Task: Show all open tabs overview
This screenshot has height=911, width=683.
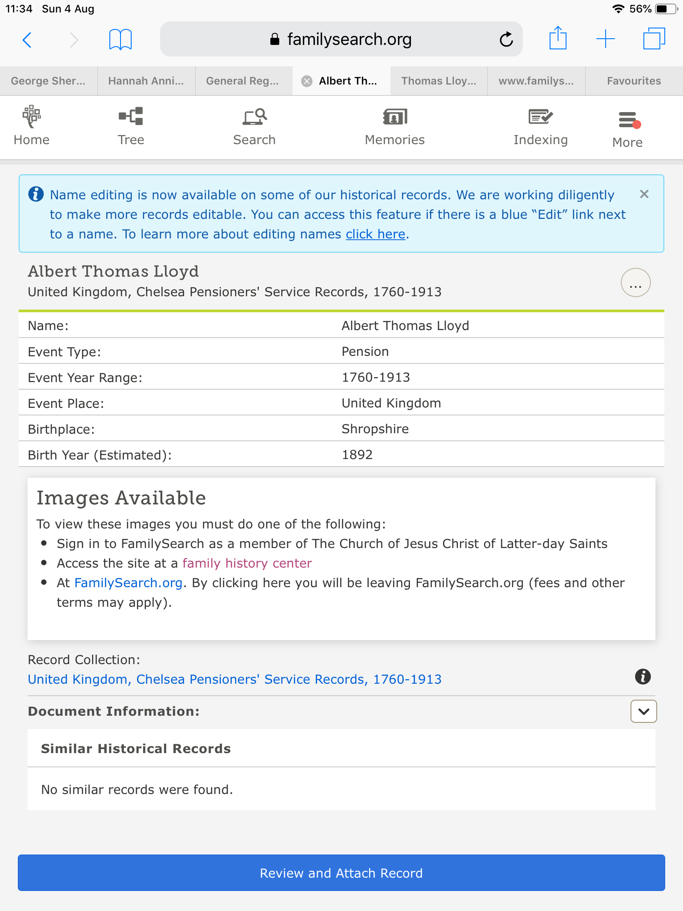Action: (654, 39)
